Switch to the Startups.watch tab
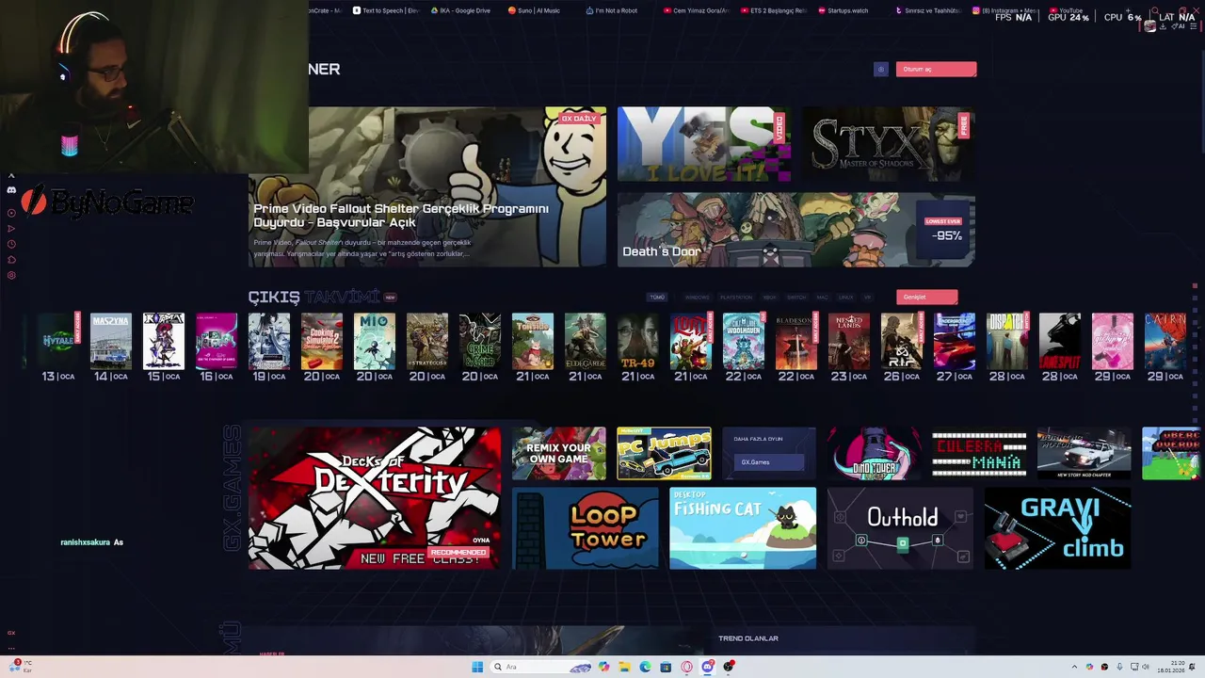The height and width of the screenshot is (678, 1205). [x=843, y=10]
